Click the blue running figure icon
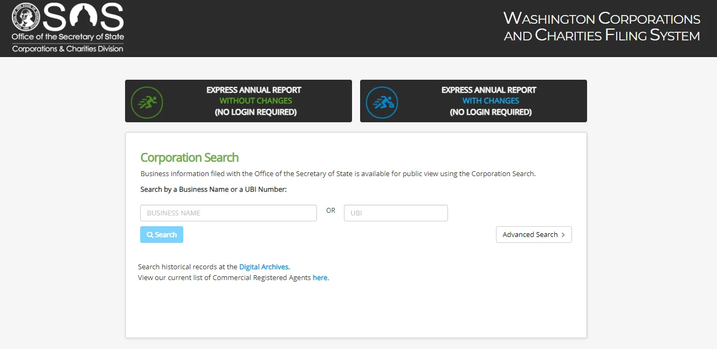The width and height of the screenshot is (717, 349). (382, 102)
